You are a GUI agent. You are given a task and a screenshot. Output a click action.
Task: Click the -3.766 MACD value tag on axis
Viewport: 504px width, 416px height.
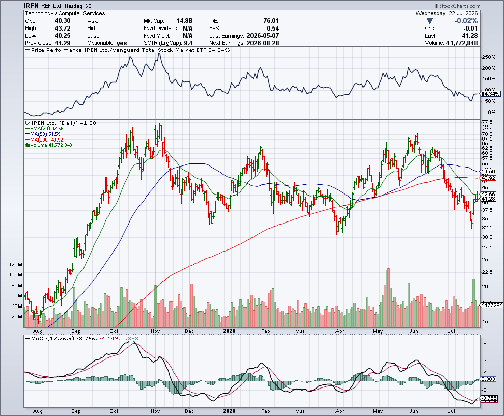[489, 398]
